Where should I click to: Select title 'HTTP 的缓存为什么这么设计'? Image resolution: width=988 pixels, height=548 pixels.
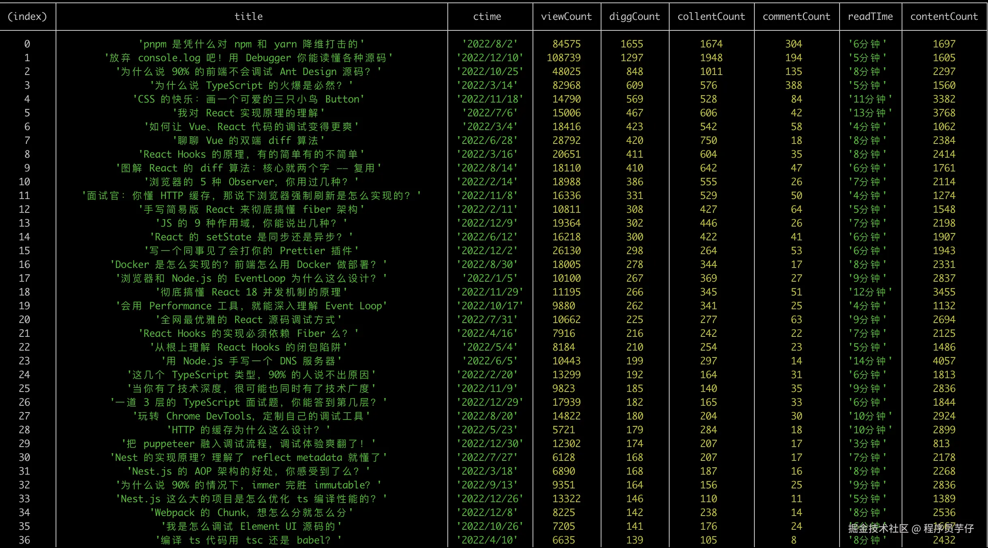tap(249, 430)
